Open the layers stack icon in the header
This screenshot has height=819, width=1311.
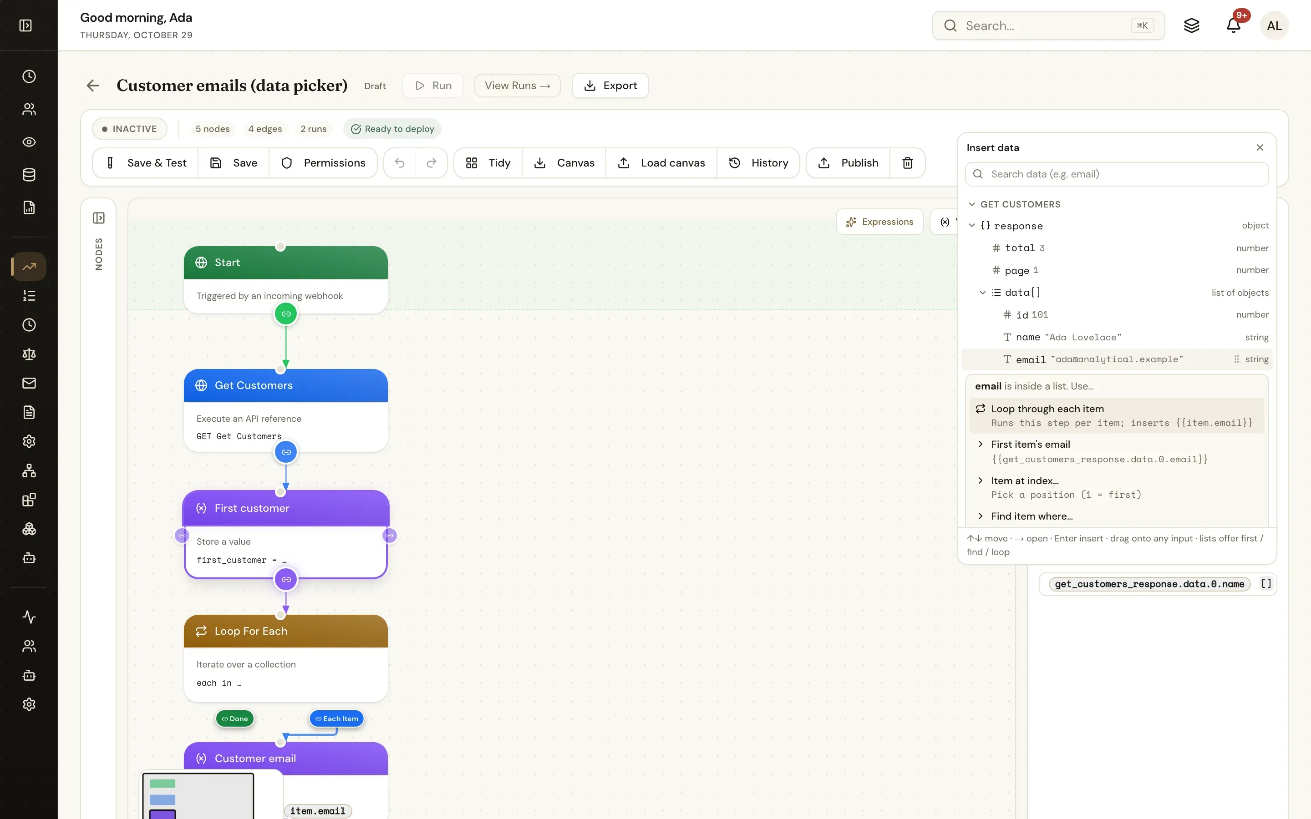click(x=1191, y=25)
